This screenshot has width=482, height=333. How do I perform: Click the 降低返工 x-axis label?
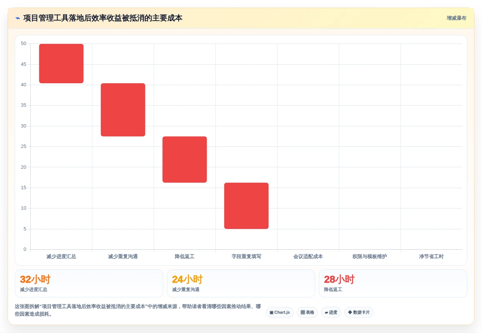pos(185,257)
